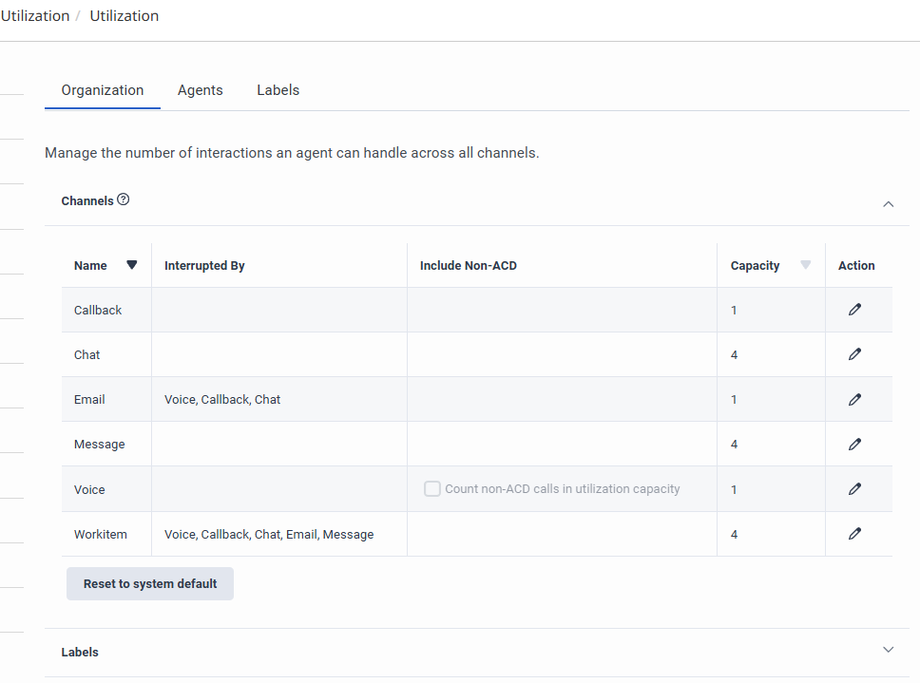Switch to the Agents tab
This screenshot has height=683, width=920.
(201, 90)
